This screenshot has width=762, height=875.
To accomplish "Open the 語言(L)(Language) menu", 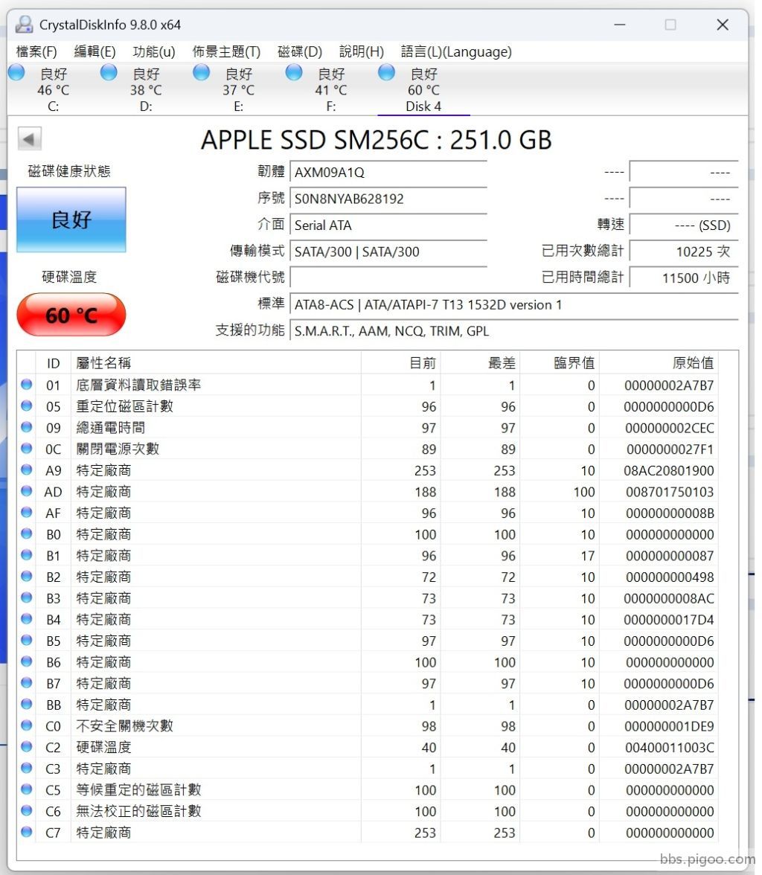I will (x=456, y=52).
